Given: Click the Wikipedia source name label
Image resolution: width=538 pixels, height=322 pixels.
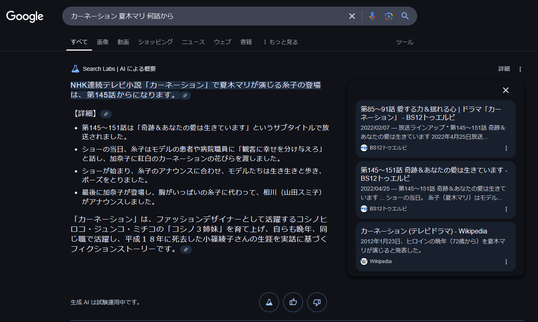Looking at the screenshot, I should pyautogui.click(x=381, y=261).
